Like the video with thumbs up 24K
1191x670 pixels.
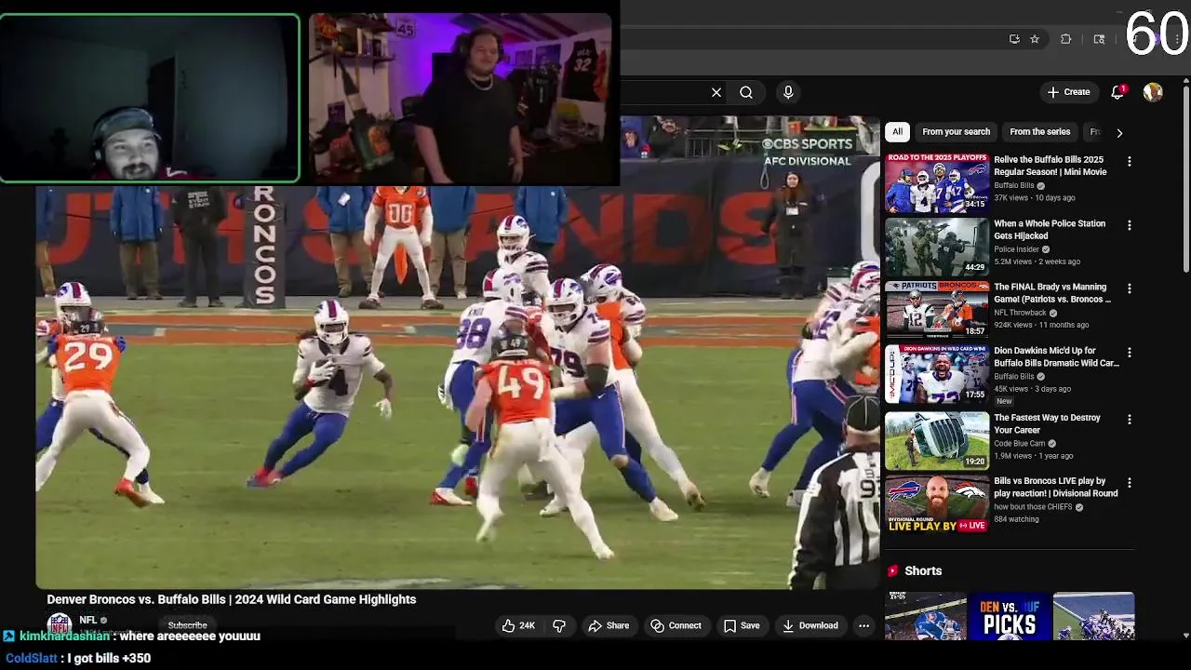(518, 625)
